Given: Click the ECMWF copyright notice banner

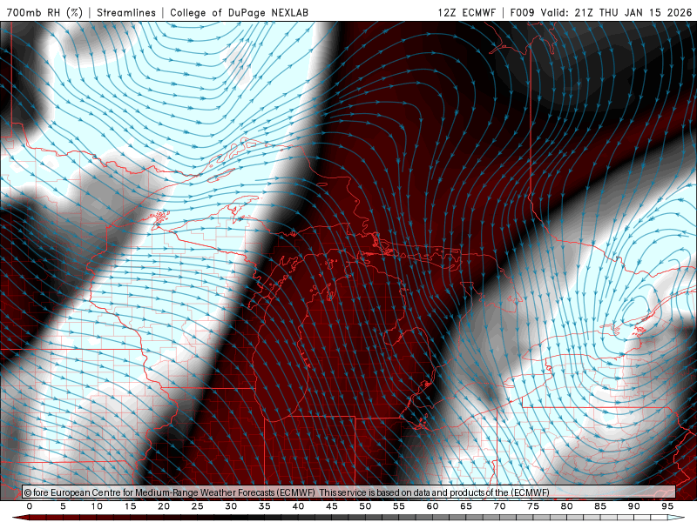Looking at the screenshot, I should click(x=349, y=492).
